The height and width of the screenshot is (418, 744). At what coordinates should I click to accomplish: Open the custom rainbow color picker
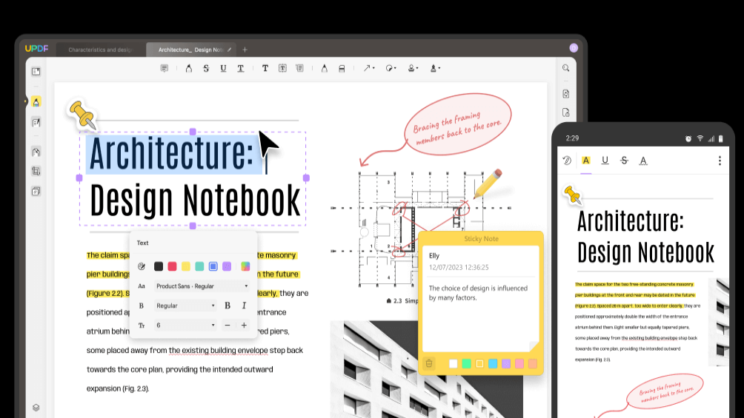tap(245, 266)
